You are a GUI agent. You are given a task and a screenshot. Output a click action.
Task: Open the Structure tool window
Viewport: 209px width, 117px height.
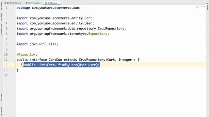coord(1,99)
